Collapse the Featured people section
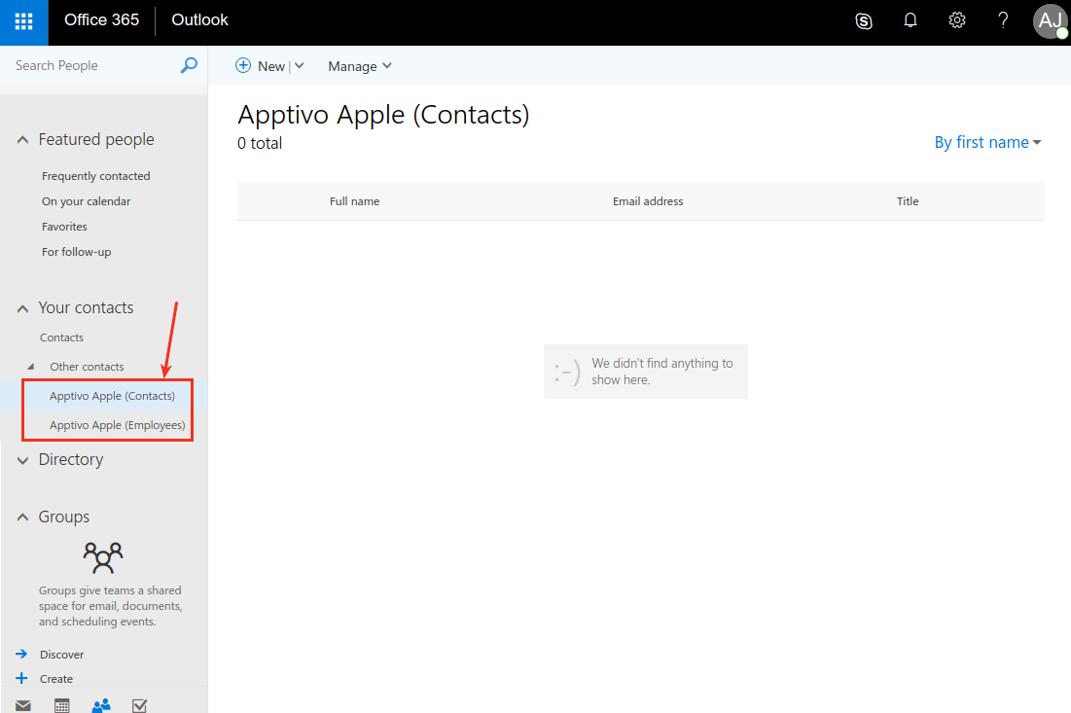 pyautogui.click(x=22, y=139)
